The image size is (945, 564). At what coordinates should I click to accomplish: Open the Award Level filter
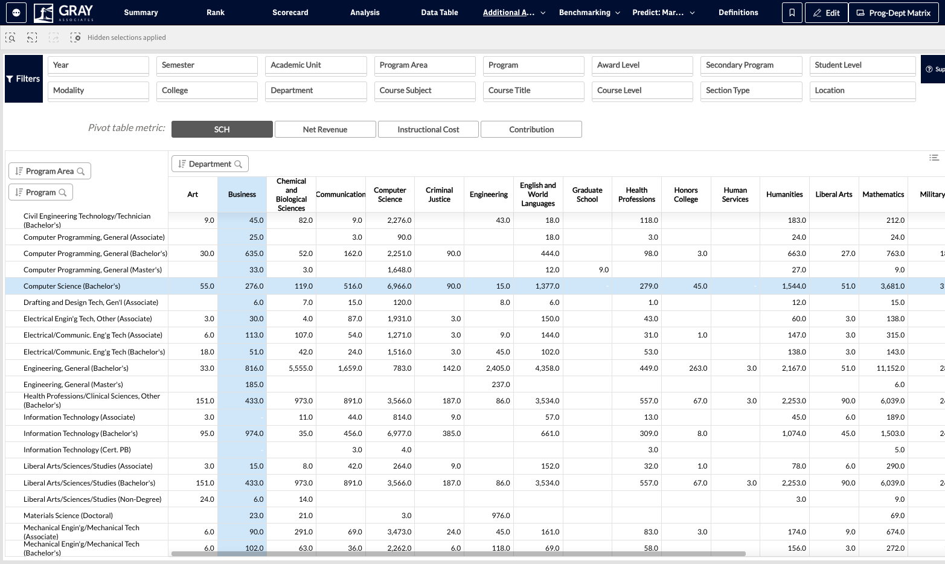[x=642, y=65]
